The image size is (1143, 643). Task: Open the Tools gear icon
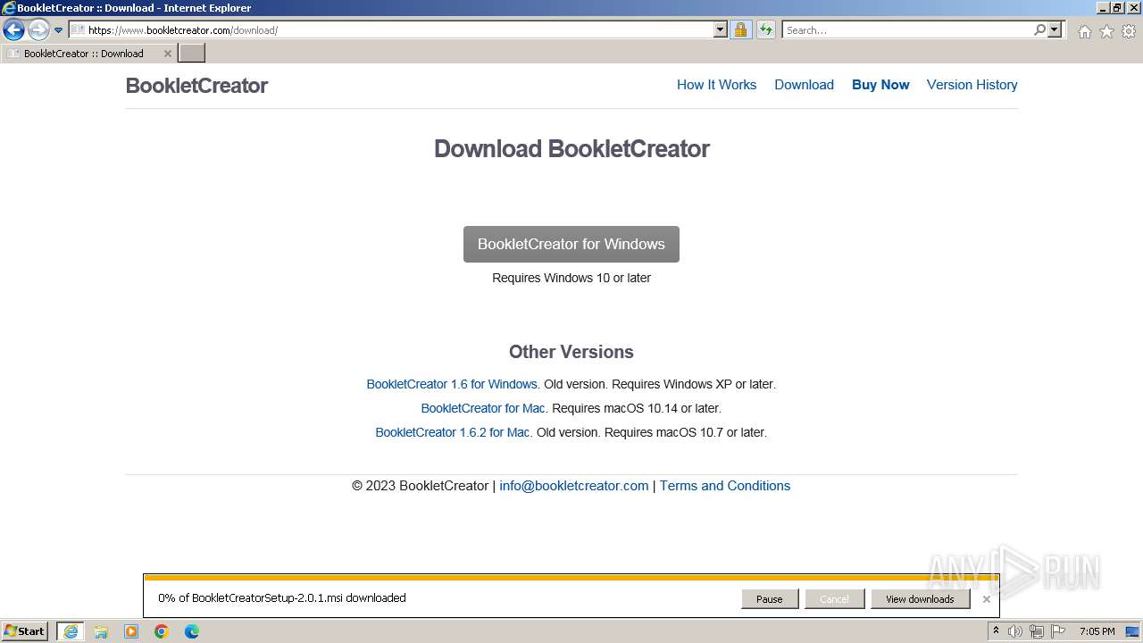click(x=1129, y=31)
